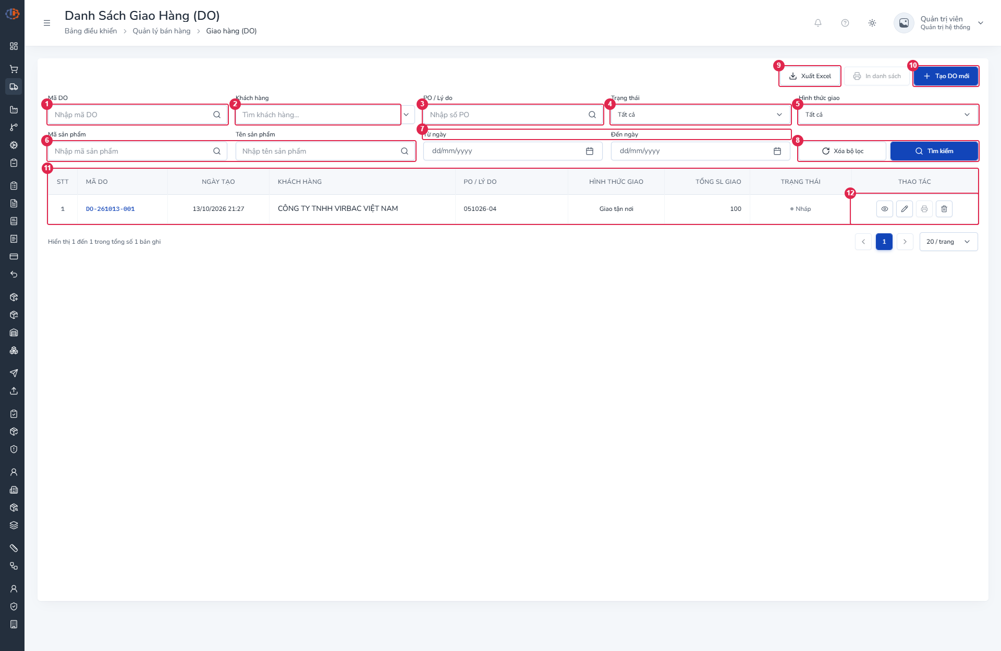This screenshot has width=1001, height=651.
Task: Open the paper plane sidebar icon
Action: (x=14, y=373)
